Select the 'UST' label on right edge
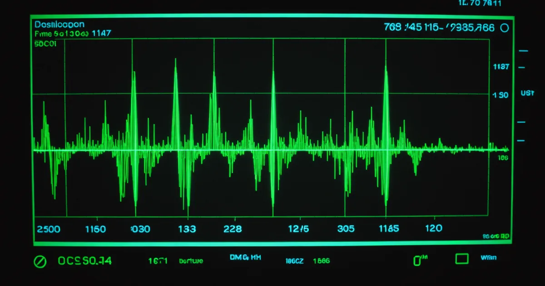 click(x=527, y=93)
